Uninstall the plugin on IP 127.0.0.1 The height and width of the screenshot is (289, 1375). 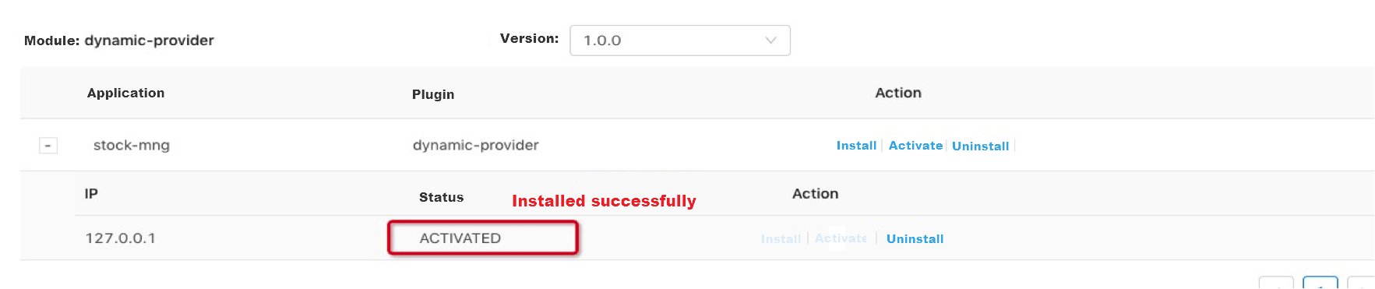pos(915,239)
